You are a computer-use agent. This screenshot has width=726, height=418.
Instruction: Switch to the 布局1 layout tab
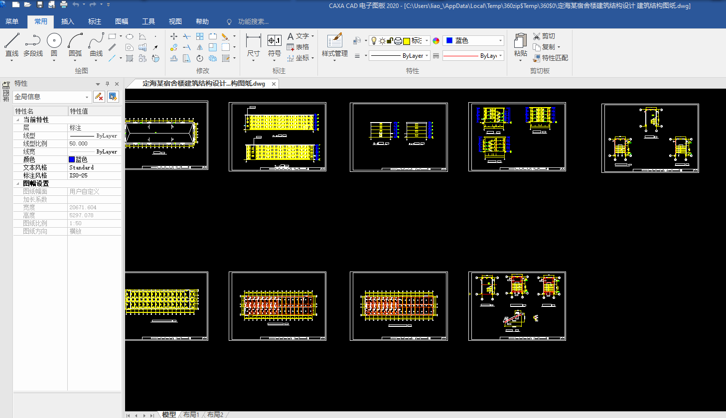point(191,415)
